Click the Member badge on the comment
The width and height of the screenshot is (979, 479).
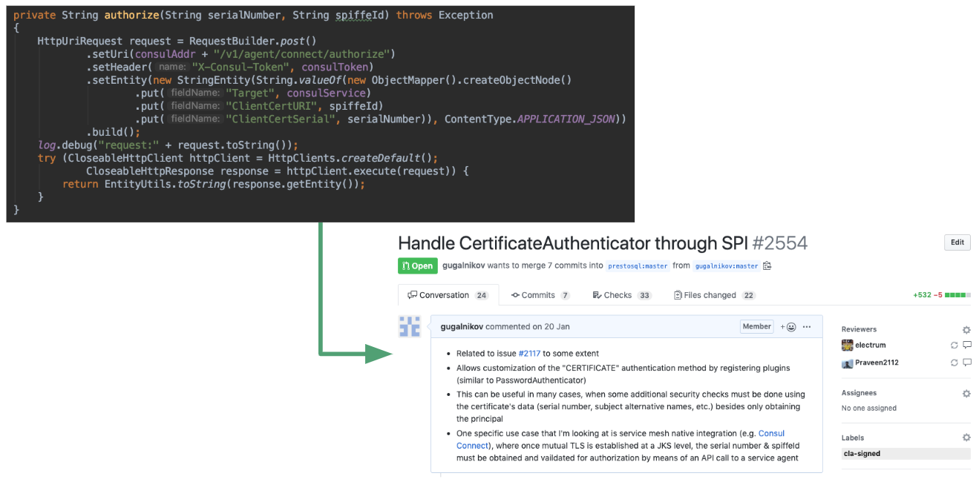tap(757, 326)
